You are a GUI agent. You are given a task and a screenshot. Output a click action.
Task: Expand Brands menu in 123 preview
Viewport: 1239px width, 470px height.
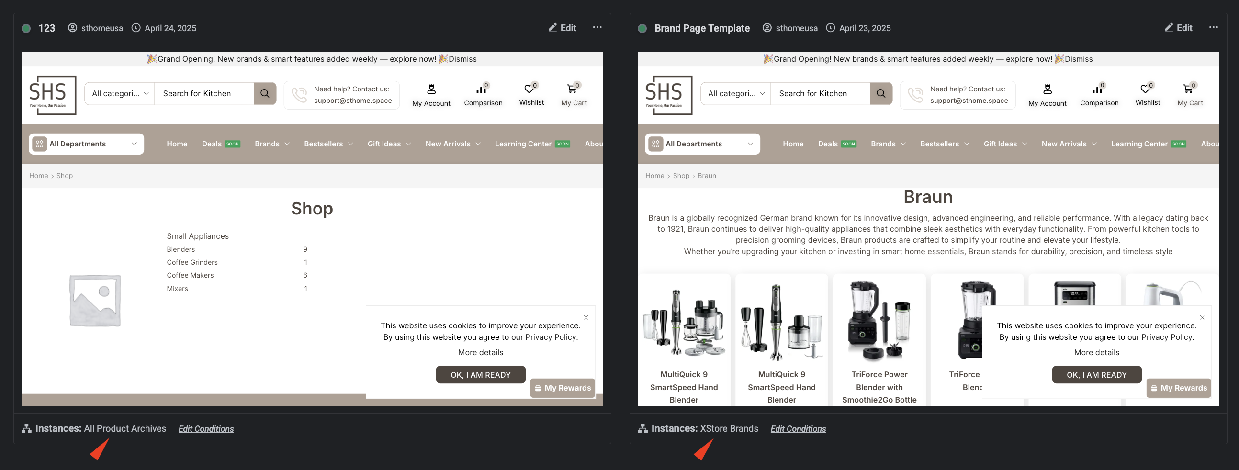click(x=272, y=144)
